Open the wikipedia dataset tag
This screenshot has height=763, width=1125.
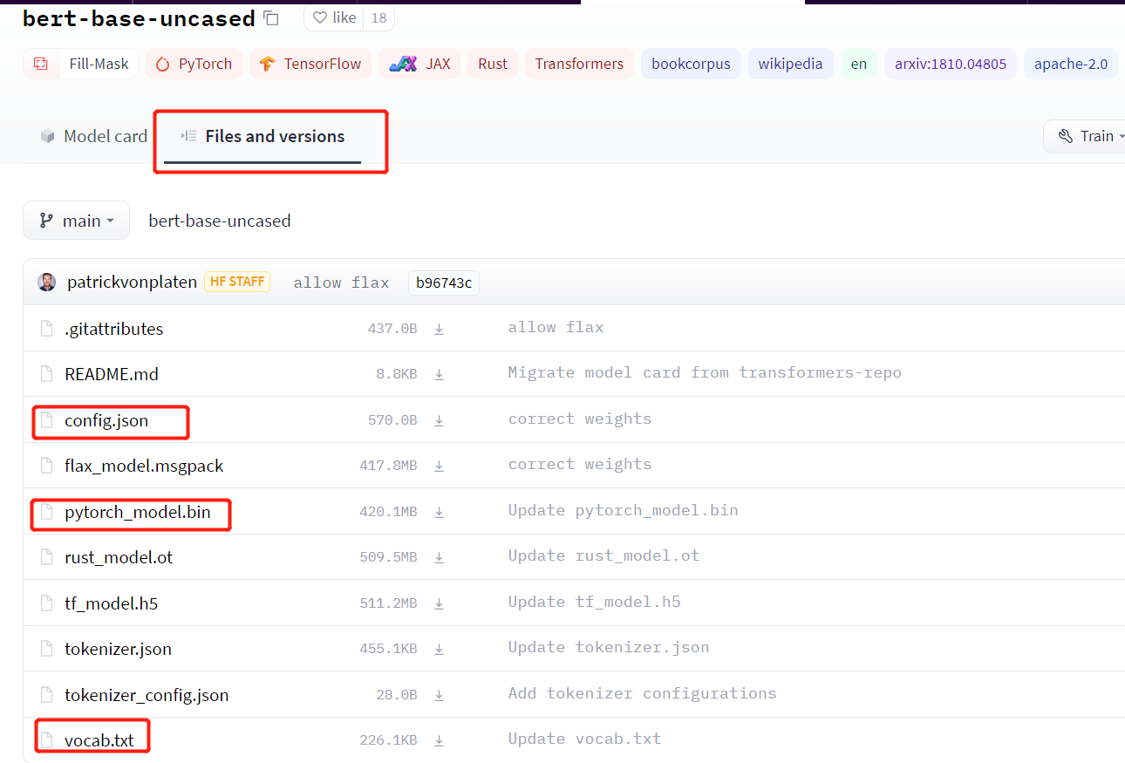pos(790,64)
